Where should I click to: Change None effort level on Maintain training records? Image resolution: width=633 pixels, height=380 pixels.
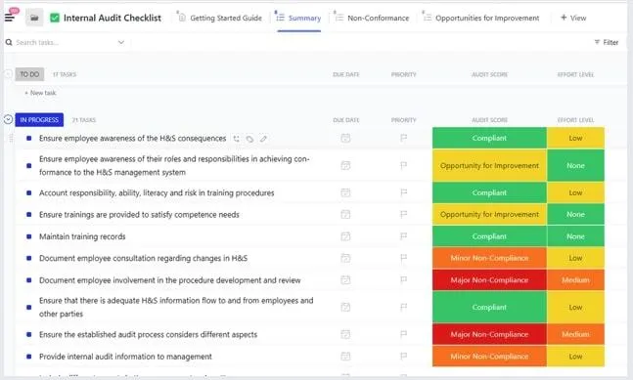(575, 236)
